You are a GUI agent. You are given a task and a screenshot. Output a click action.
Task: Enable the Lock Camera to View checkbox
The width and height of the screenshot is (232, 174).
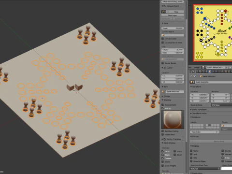[163, 43]
